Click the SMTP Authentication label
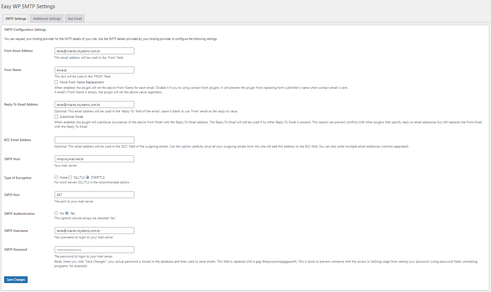Viewport: 491px width, 292px height. click(19, 214)
